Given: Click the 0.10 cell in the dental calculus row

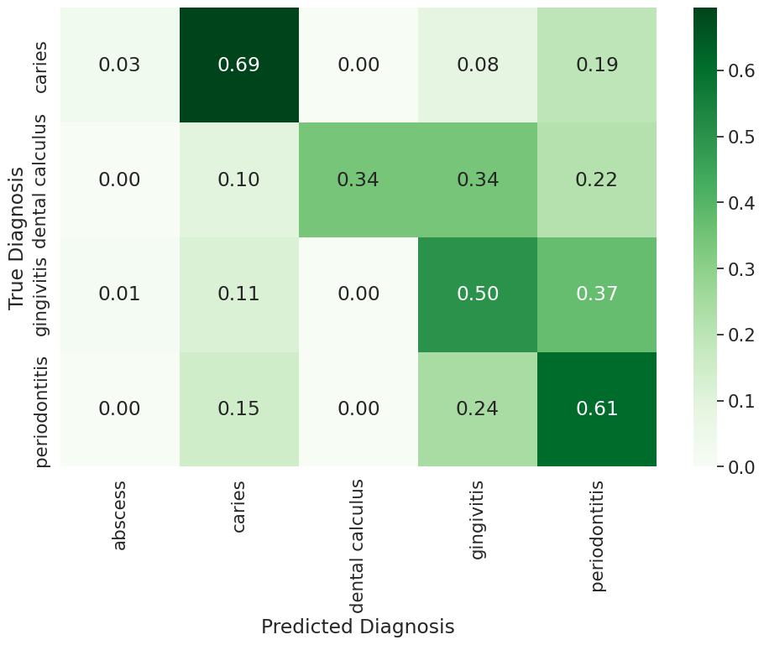Looking at the screenshot, I should pyautogui.click(x=239, y=179).
